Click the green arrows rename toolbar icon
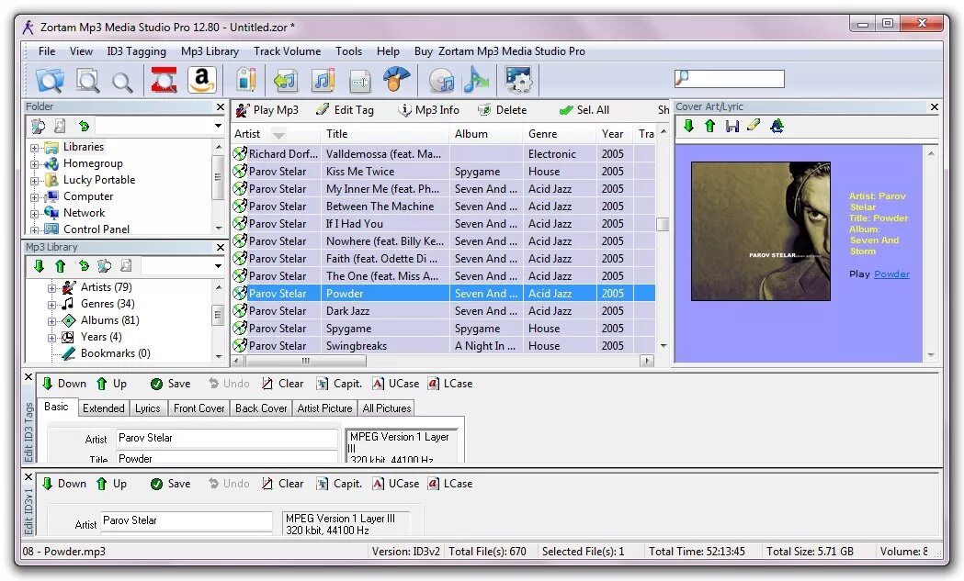Image resolution: width=964 pixels, height=581 pixels. click(x=286, y=81)
